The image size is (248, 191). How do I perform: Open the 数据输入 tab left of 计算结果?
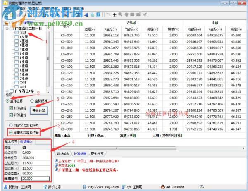tap(63, 154)
